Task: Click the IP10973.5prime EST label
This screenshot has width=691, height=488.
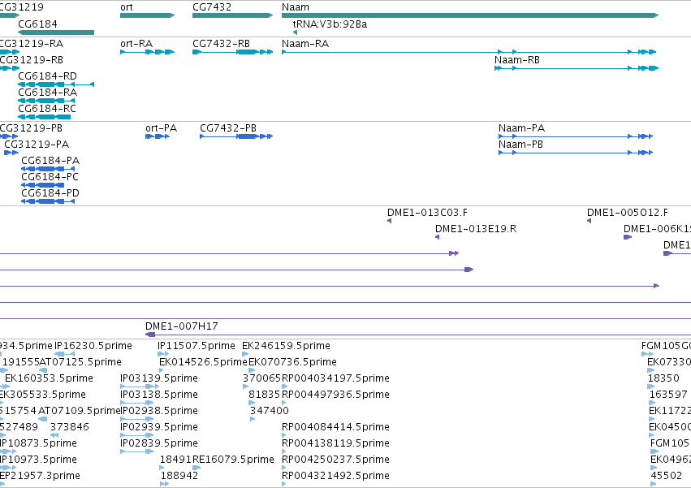Action: (38, 460)
